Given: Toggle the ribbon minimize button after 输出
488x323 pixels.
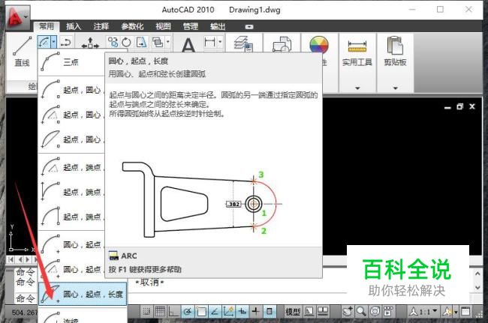Looking at the screenshot, I should tap(249, 27).
